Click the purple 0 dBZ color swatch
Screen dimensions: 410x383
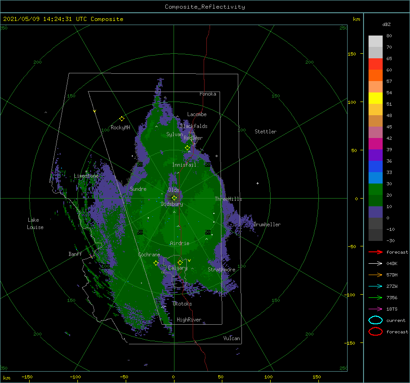click(x=375, y=212)
